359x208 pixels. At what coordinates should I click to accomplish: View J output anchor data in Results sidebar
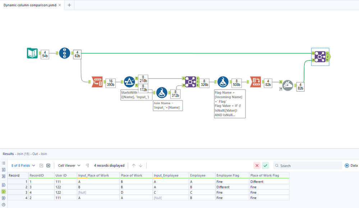[4, 192]
